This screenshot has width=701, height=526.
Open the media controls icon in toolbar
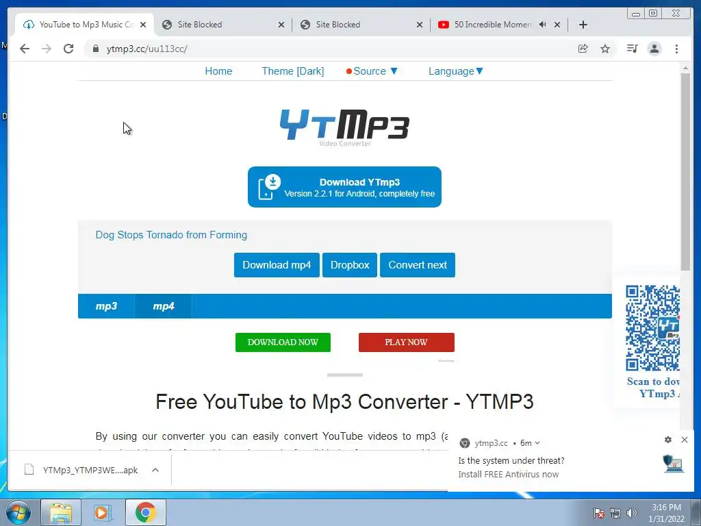632,49
